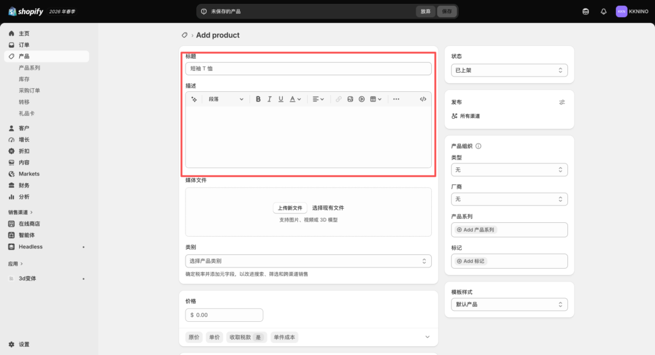Viewport: 655px width, 355px height.
Task: Click the AI generate text icon in editor
Action: pos(194,99)
